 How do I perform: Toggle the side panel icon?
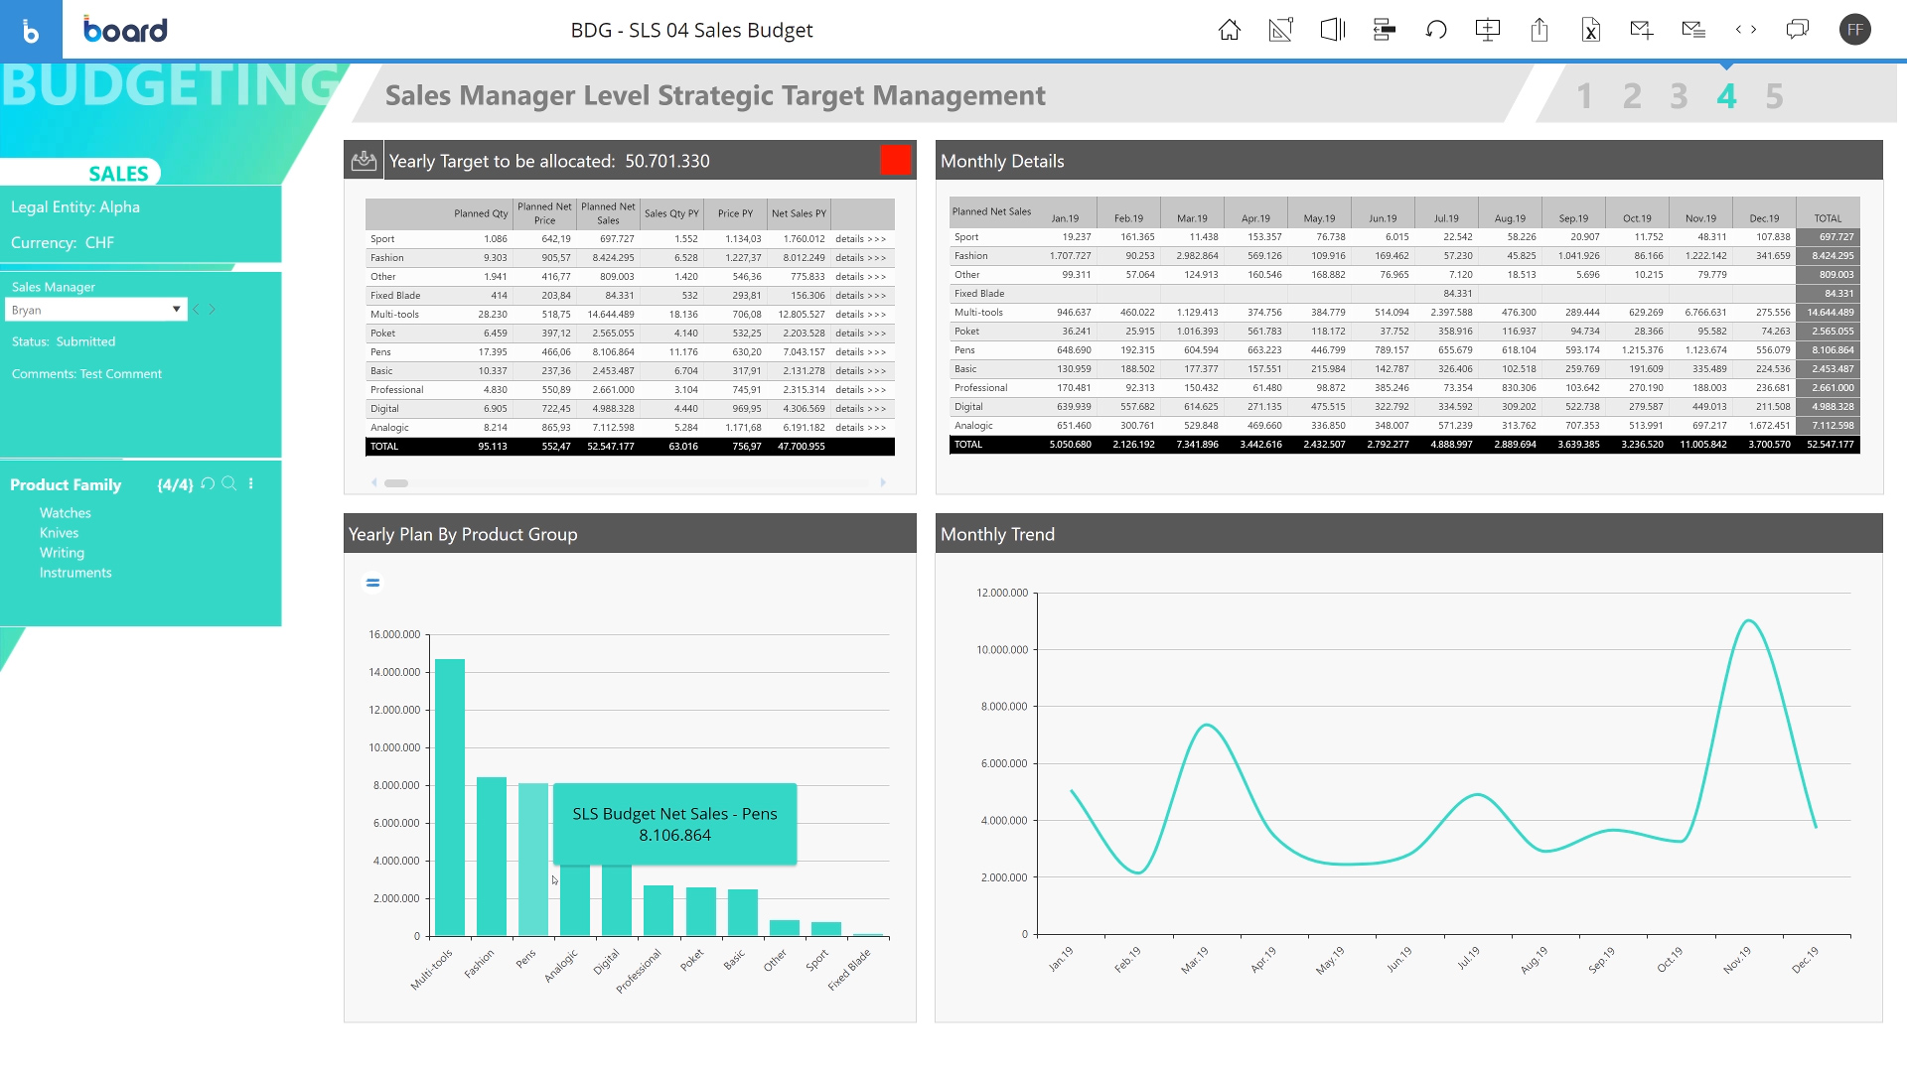tap(1332, 30)
